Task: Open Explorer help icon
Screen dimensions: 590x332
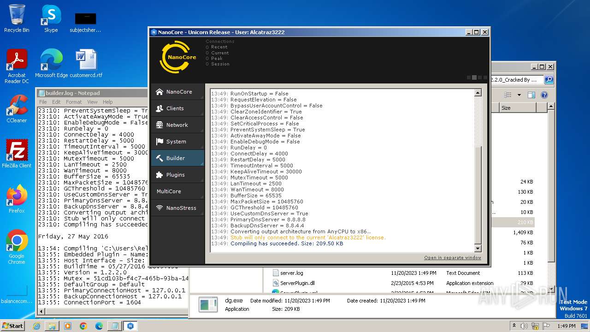Action: click(x=544, y=95)
